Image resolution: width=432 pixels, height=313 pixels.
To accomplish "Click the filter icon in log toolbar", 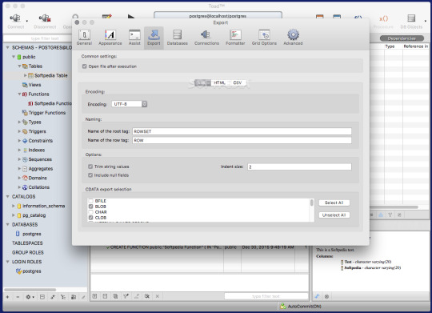I will pyautogui.click(x=126, y=296).
